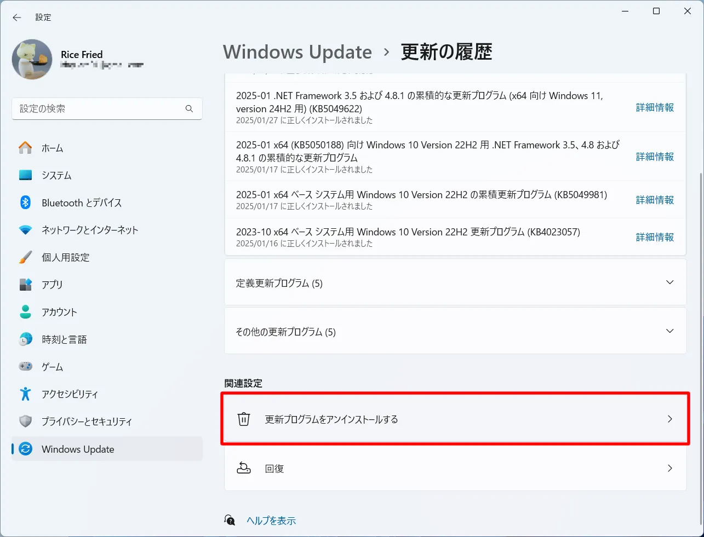
Task: Click the 2025/01/27 install status text
Action: [x=304, y=120]
